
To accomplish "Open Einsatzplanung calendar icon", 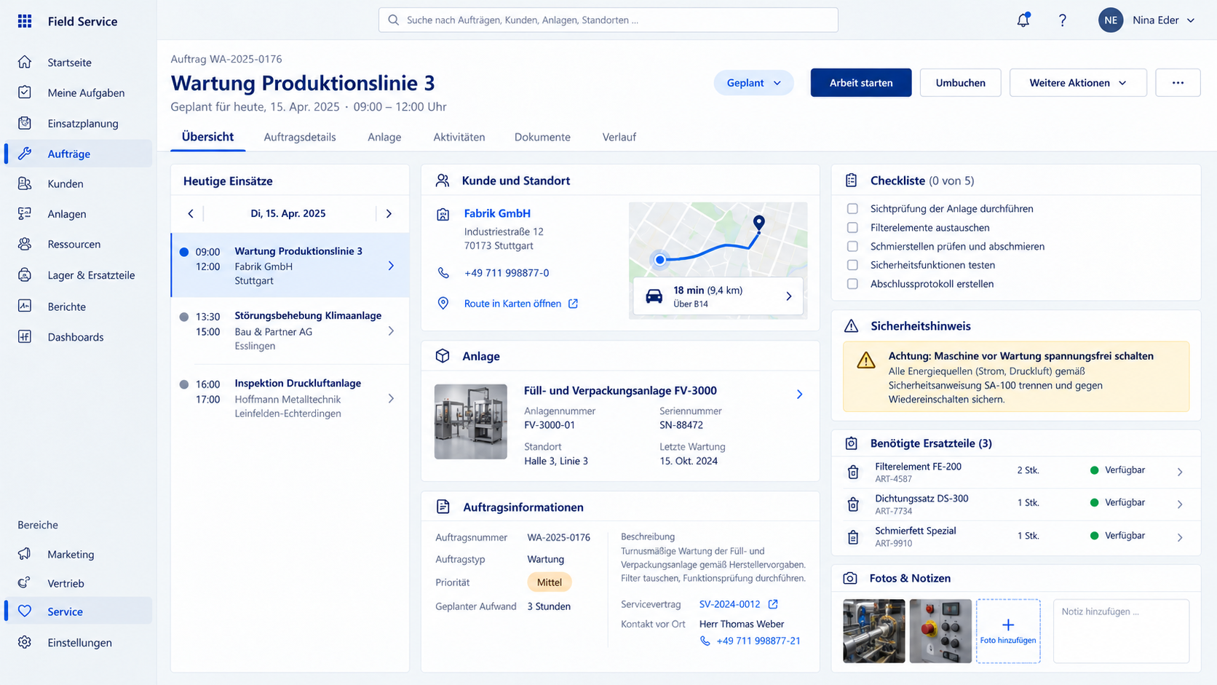I will (x=25, y=123).
